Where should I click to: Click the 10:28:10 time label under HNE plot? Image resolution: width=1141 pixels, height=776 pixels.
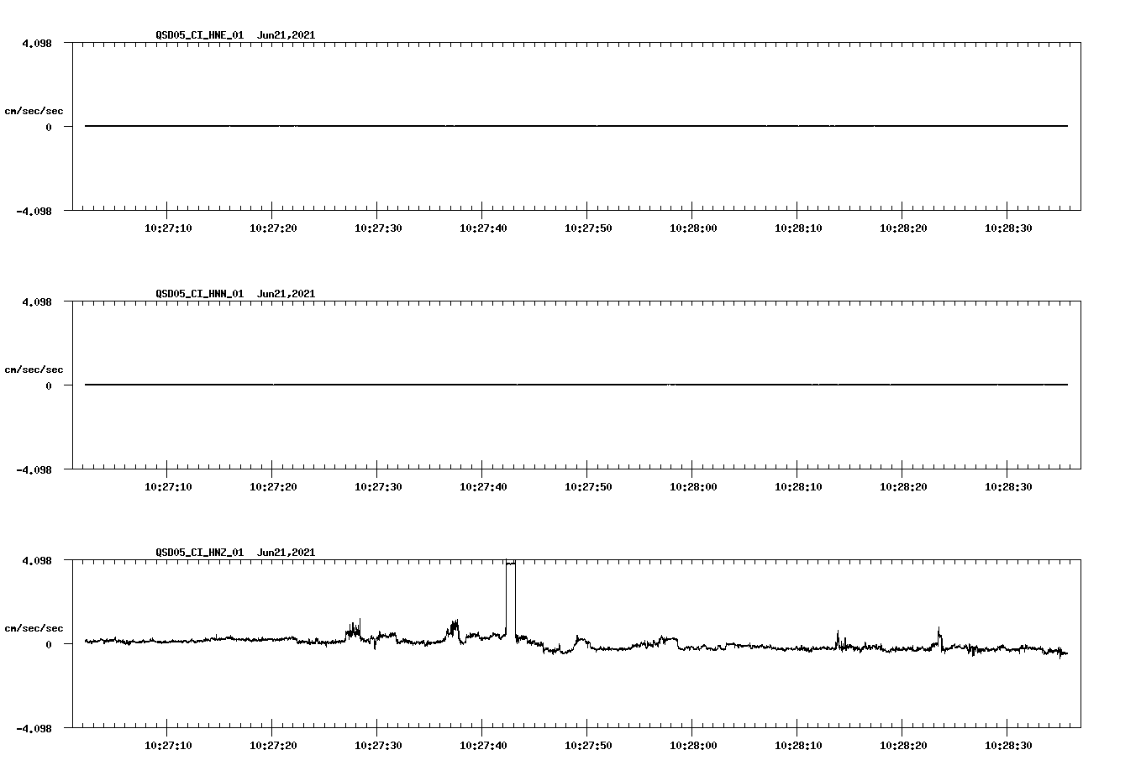[798, 228]
